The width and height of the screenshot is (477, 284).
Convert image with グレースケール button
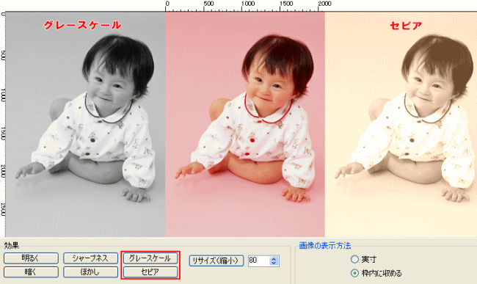(150, 258)
